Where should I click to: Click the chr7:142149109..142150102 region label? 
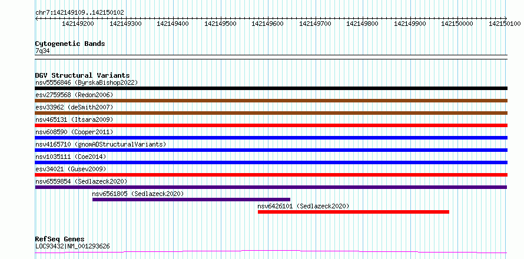(79, 13)
